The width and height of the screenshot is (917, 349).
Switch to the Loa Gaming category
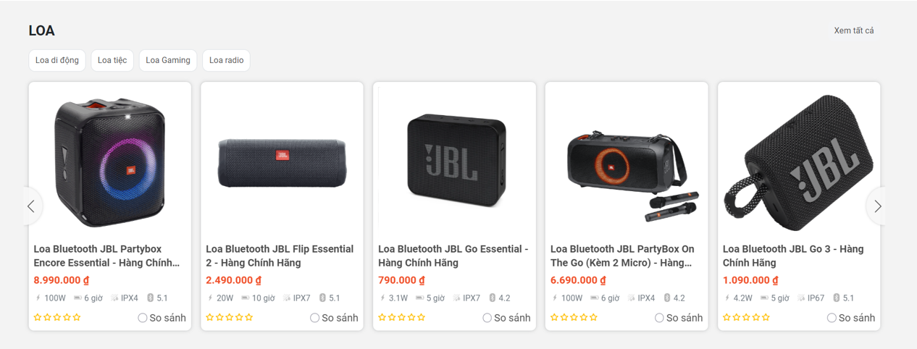pyautogui.click(x=168, y=60)
